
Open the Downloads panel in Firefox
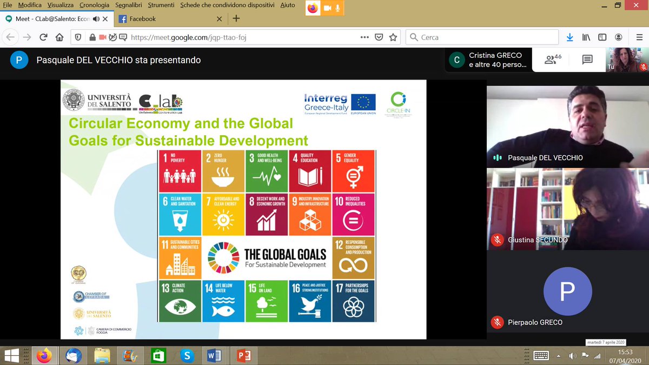(569, 37)
